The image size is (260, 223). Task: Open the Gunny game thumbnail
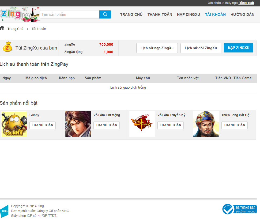pyautogui.click(x=14, y=124)
